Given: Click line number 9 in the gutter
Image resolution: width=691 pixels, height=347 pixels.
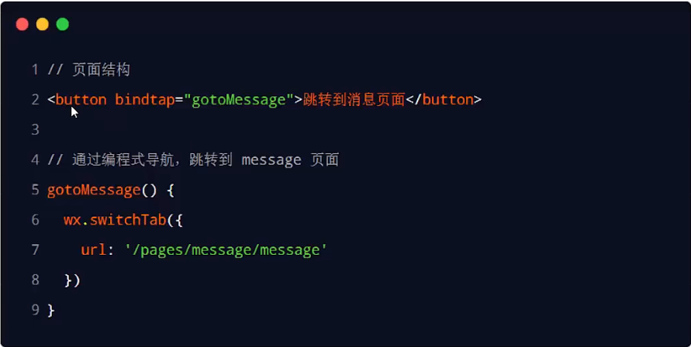Looking at the screenshot, I should click(35, 310).
